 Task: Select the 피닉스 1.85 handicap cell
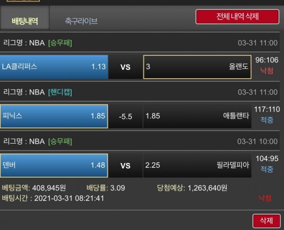coord(54,116)
